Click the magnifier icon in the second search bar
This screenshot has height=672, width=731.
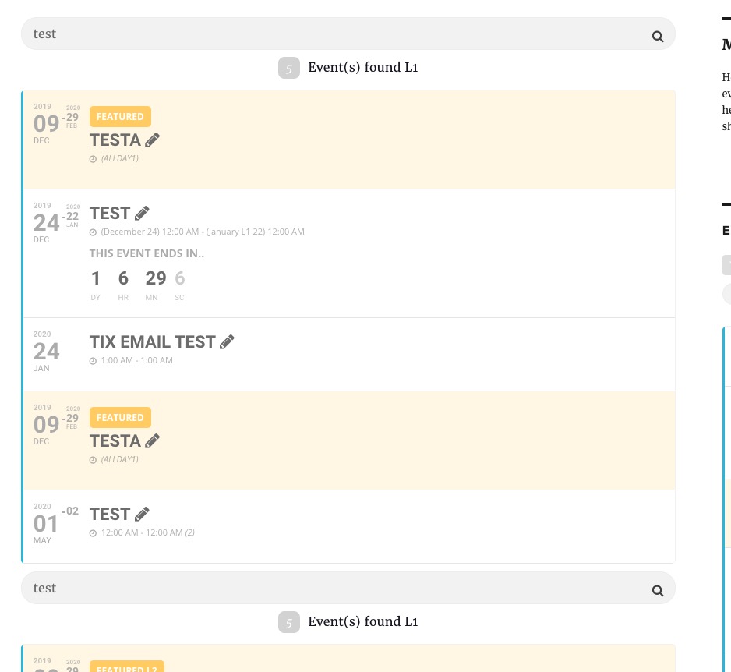pyautogui.click(x=658, y=590)
